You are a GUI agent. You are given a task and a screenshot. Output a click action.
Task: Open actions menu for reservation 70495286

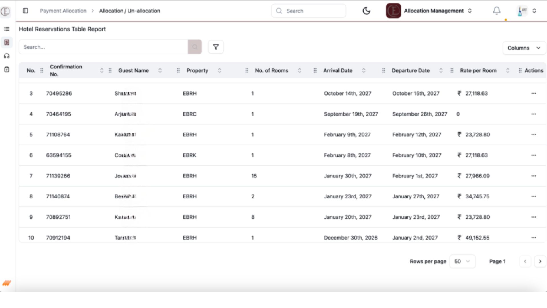coord(534,94)
